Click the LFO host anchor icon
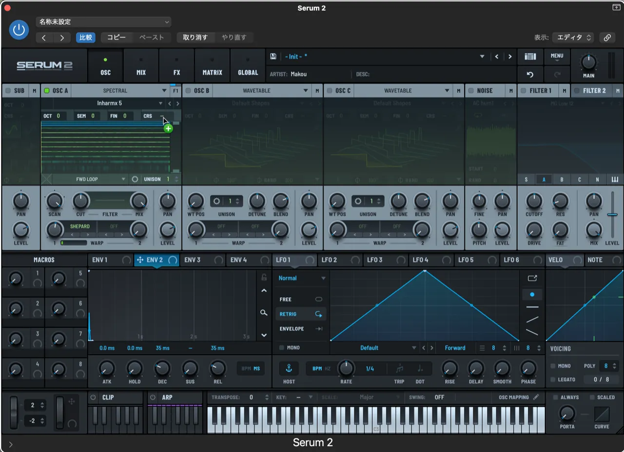The height and width of the screenshot is (452, 624). [x=289, y=368]
